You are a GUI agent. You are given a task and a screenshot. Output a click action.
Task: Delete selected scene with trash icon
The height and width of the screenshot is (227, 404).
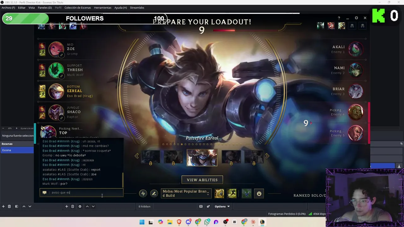(x=9, y=207)
